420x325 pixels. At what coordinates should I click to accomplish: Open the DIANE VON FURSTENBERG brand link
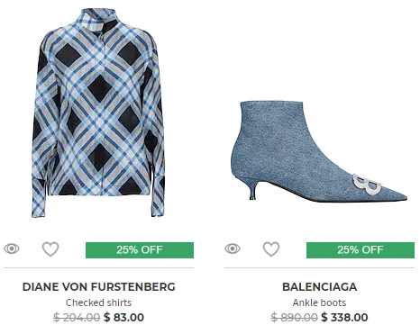pyautogui.click(x=99, y=287)
